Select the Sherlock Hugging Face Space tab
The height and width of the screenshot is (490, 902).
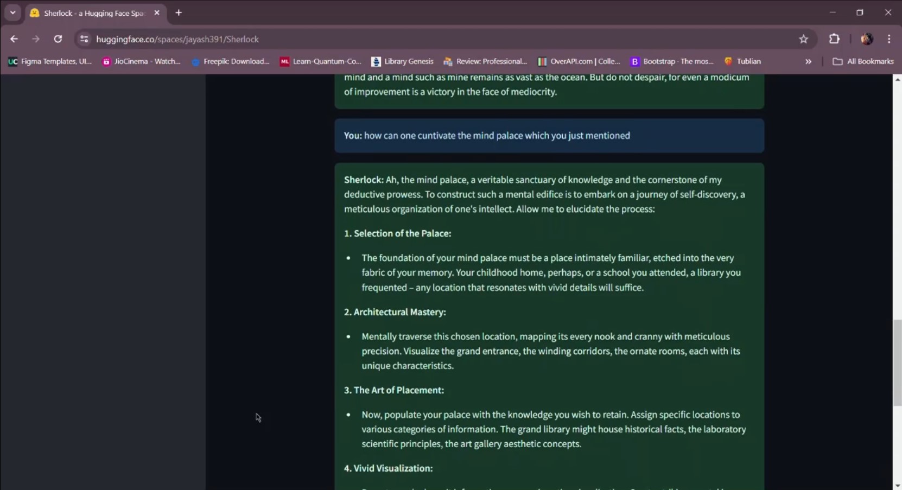pyautogui.click(x=95, y=13)
